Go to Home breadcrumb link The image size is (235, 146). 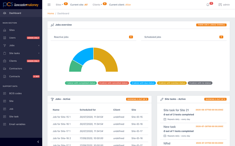pos(51,13)
